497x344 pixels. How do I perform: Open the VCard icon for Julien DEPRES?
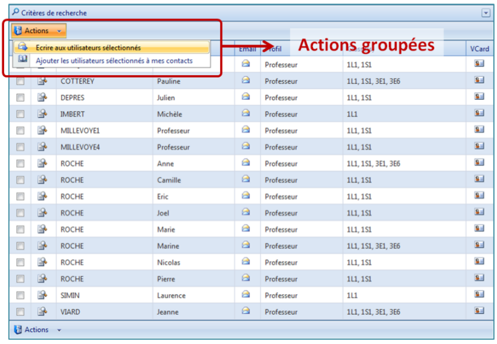[x=479, y=97]
